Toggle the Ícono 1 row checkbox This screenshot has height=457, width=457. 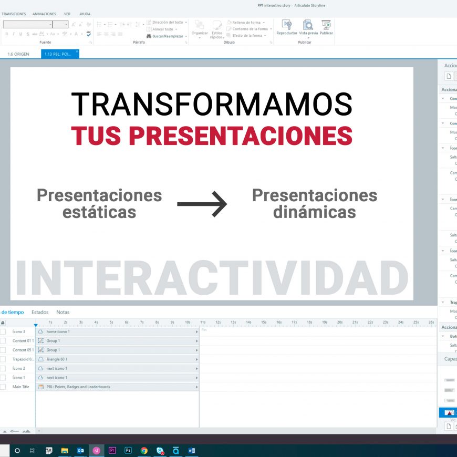coord(3,378)
